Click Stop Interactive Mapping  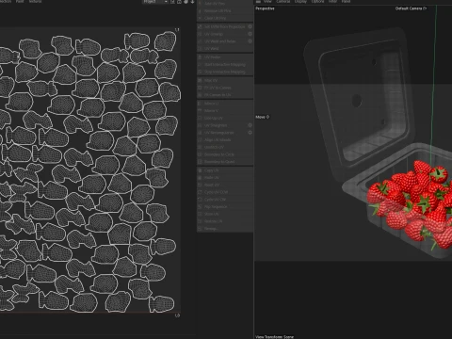click(x=225, y=72)
